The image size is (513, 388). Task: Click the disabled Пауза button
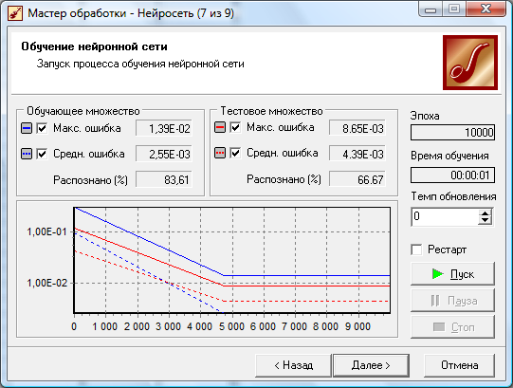452,301
